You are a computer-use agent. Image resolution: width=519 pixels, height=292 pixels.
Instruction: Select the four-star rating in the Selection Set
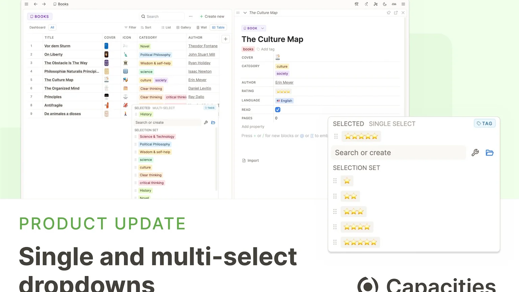click(357, 227)
